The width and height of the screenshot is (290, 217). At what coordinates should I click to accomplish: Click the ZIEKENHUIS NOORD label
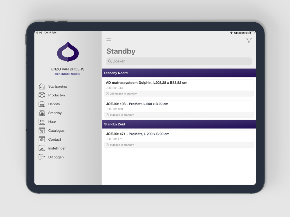[x=68, y=74]
